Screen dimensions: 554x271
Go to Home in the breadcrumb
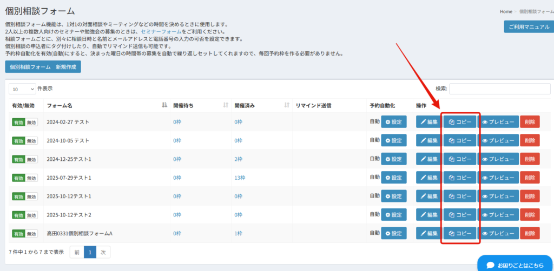pyautogui.click(x=506, y=11)
